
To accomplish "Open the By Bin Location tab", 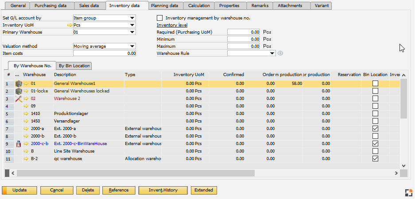I will tap(74, 66).
